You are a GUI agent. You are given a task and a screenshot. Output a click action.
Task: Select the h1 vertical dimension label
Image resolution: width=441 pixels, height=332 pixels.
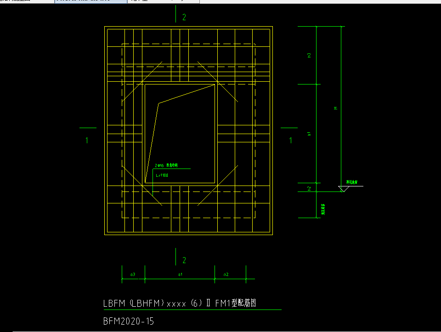point(309,134)
